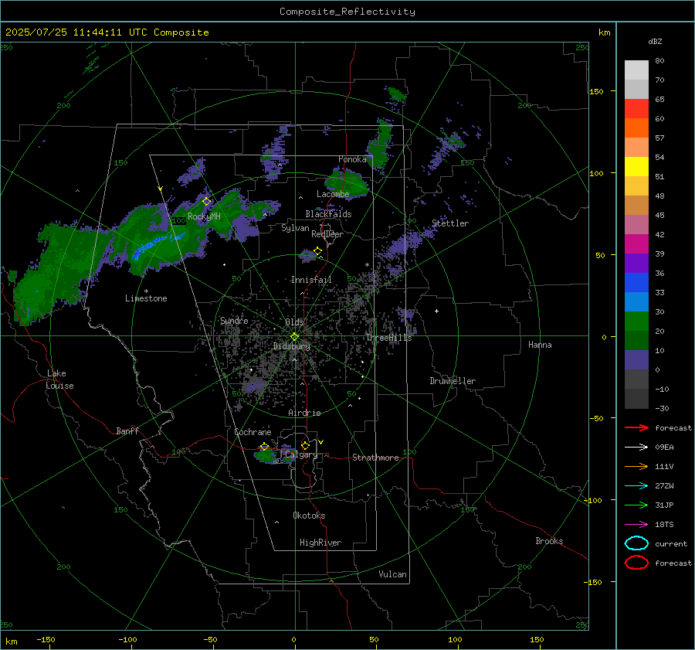Click the cyan 27ZW arrow legend icon
This screenshot has width=695, height=650.
636,486
